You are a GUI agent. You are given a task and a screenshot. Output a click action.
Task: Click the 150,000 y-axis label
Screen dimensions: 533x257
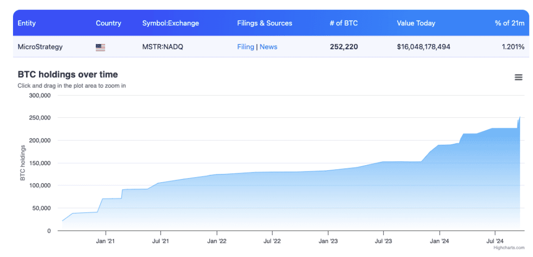click(40, 163)
